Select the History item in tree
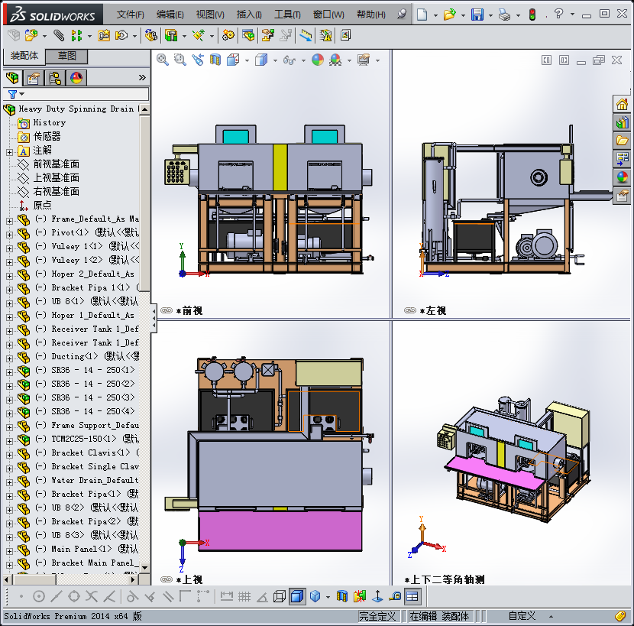634x626 pixels. pos(50,122)
